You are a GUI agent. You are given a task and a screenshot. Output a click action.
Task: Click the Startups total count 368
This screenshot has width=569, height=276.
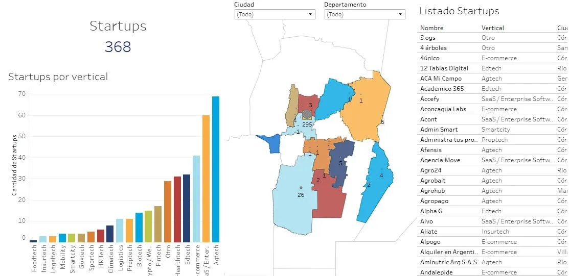click(x=118, y=47)
